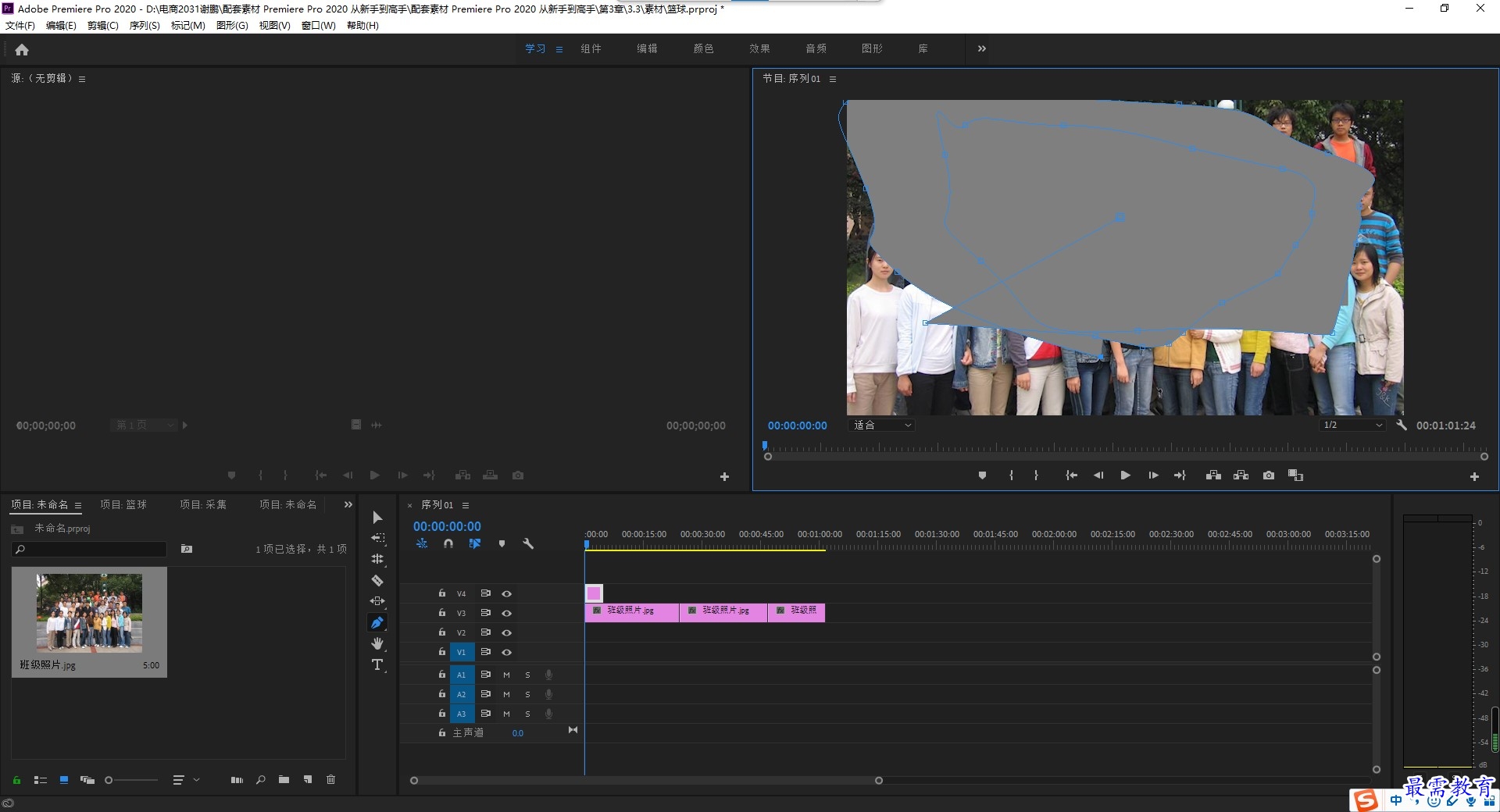Open program monitor settings wrench

click(x=1402, y=425)
